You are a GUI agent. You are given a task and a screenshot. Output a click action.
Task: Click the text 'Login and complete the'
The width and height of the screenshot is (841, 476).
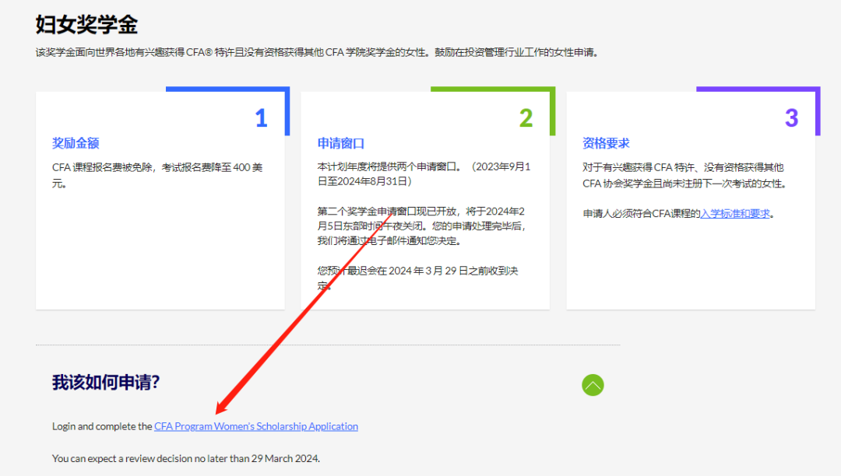click(102, 426)
